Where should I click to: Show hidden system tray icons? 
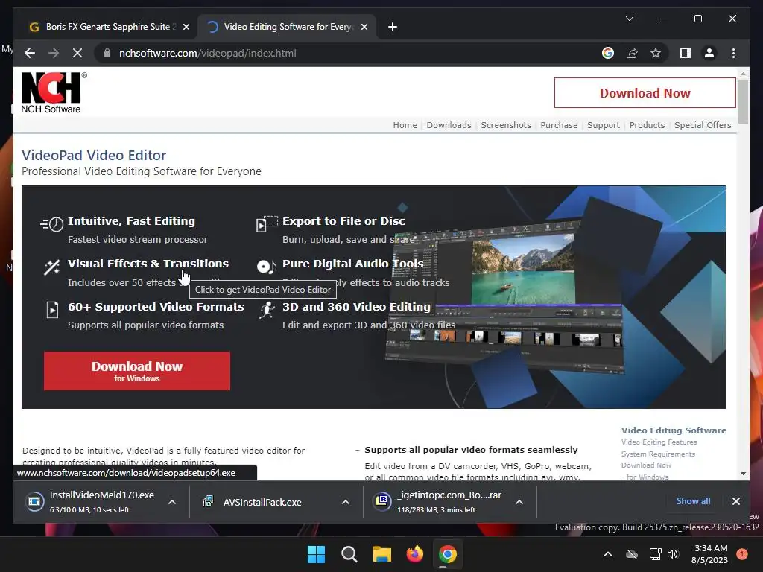608,554
